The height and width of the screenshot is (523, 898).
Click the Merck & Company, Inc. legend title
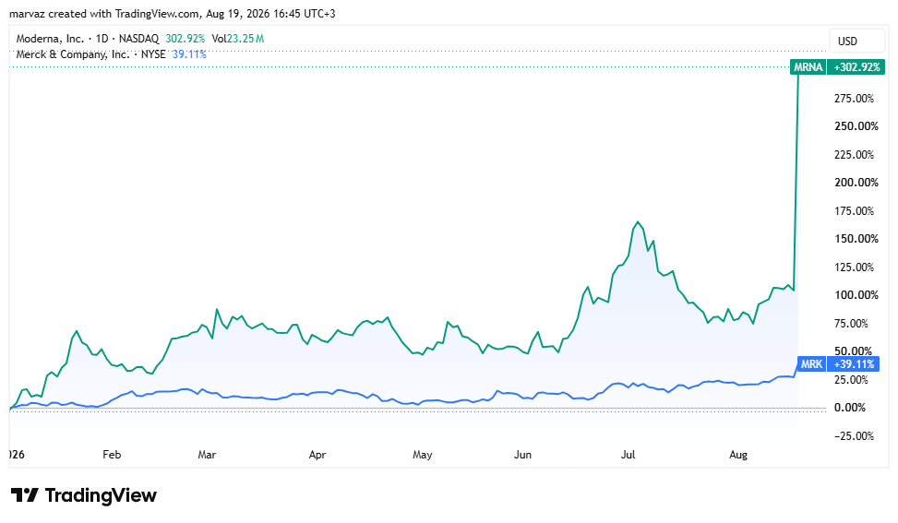click(73, 54)
